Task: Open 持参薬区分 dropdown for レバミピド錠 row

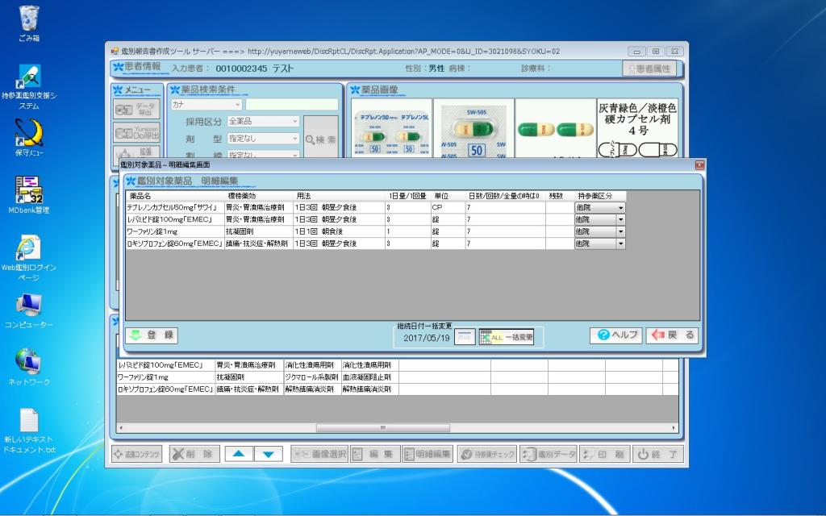Action: [x=619, y=219]
